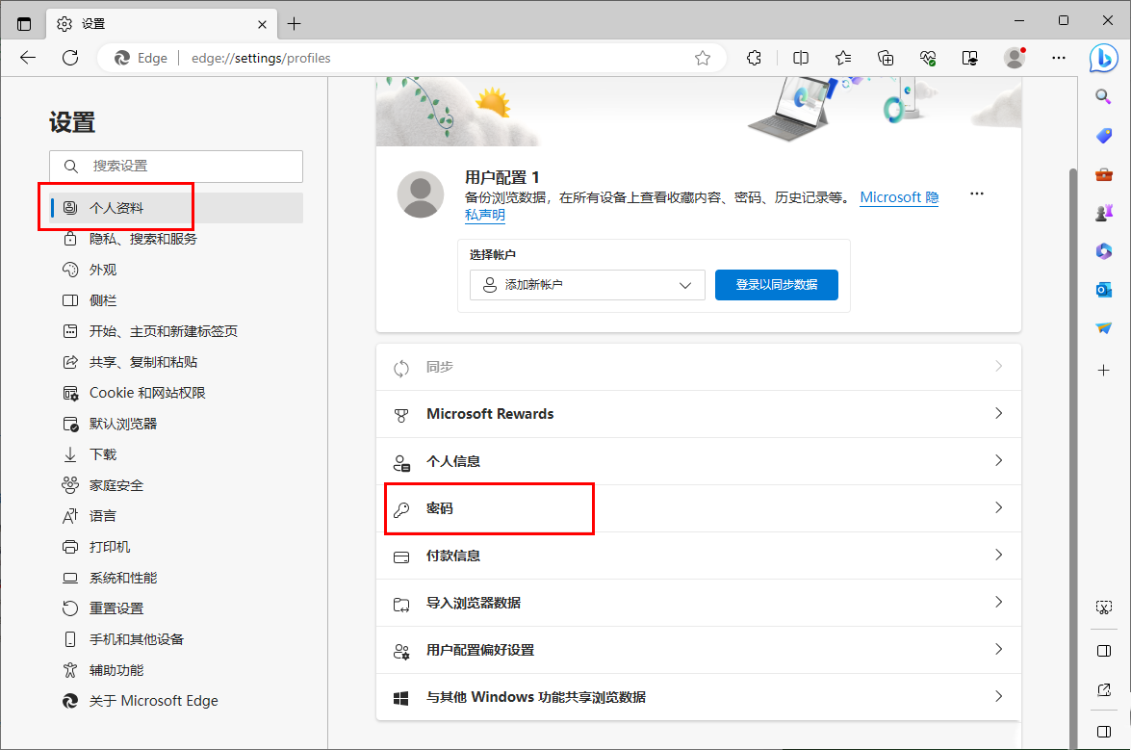Click the 登录以同步数据 button
The image size is (1131, 750).
coord(776,285)
